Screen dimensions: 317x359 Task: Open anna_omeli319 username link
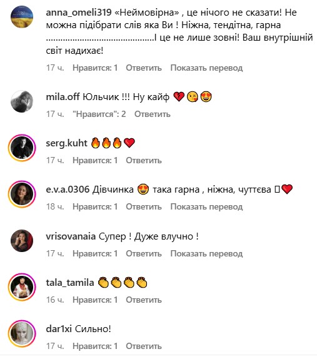coord(79,13)
